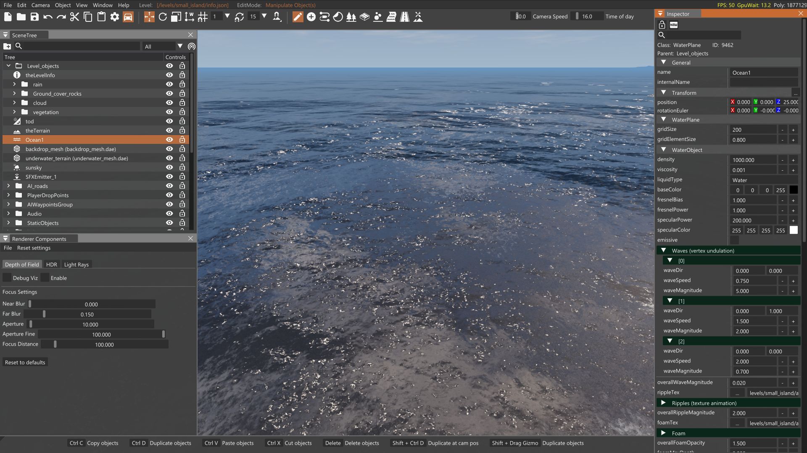
Task: Click the Cut scissors icon
Action: coord(74,17)
